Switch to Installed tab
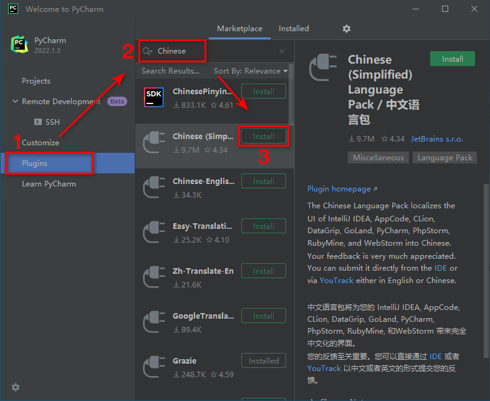The height and width of the screenshot is (401, 490). click(294, 29)
